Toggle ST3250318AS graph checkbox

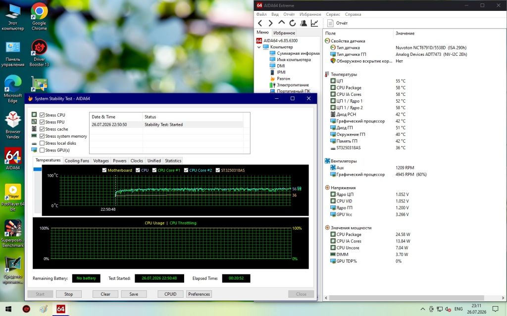point(218,170)
